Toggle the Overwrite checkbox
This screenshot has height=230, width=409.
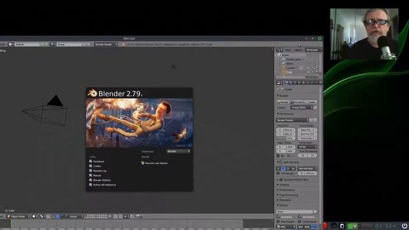278,217
